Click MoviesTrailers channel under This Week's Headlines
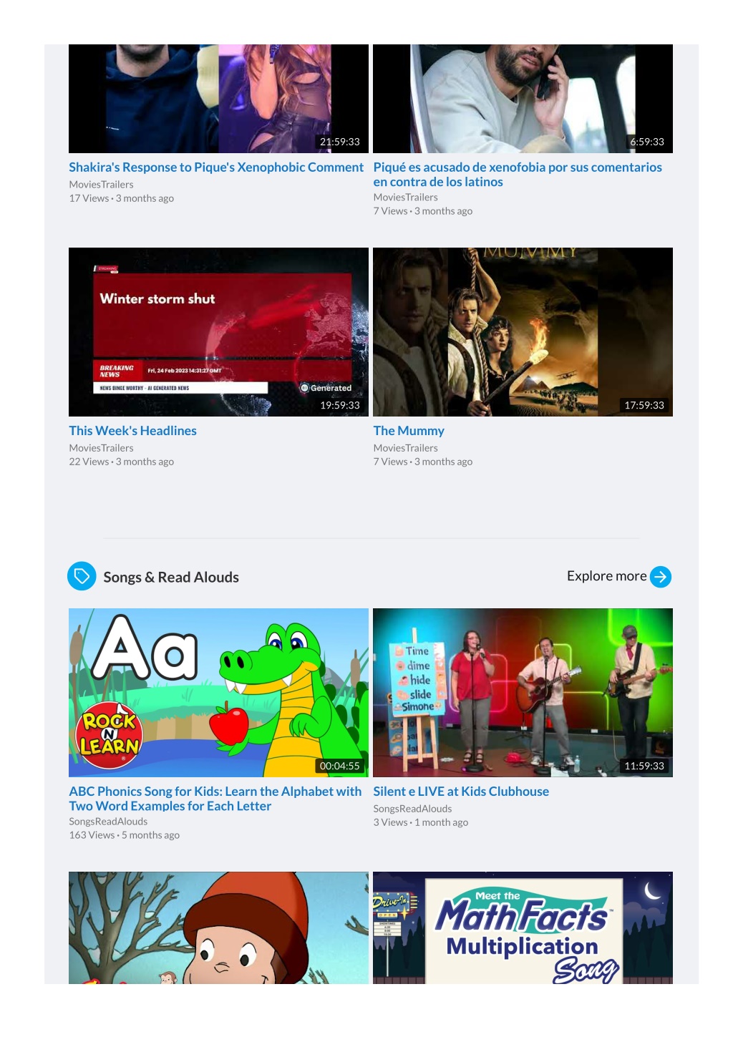Screen dimensions: 733x1037 101,448
